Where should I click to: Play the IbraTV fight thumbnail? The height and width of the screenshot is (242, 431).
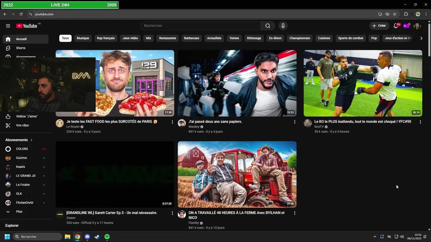(363, 83)
